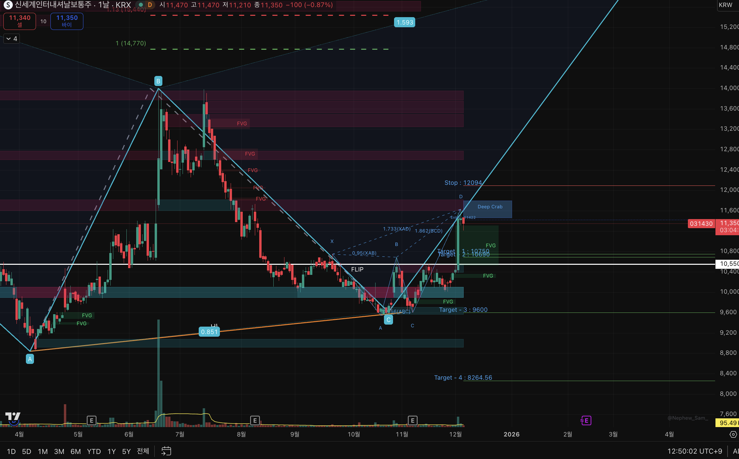Click the order quantity field showing 10
The width and height of the screenshot is (739, 459).
(43, 21)
